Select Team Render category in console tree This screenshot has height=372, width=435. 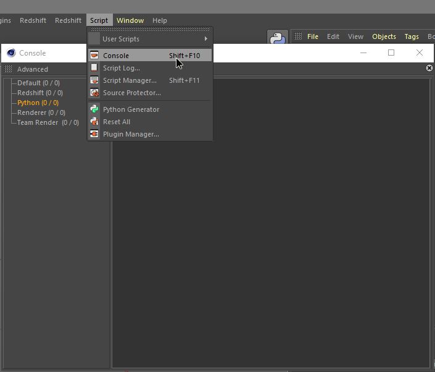tap(48, 122)
